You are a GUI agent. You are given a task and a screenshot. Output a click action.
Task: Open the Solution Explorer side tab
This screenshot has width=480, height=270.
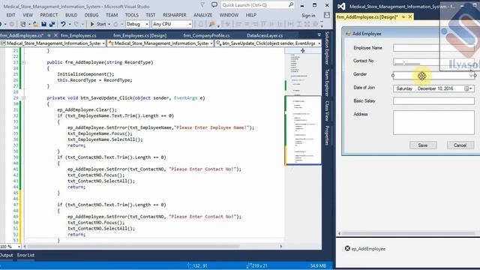pos(327,48)
